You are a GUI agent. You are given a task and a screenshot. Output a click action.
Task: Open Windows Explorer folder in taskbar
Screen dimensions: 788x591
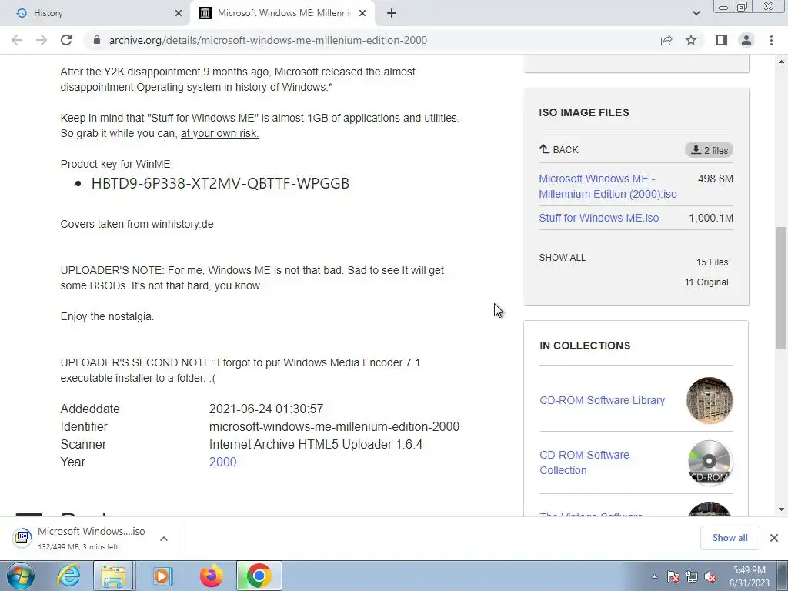click(x=113, y=576)
